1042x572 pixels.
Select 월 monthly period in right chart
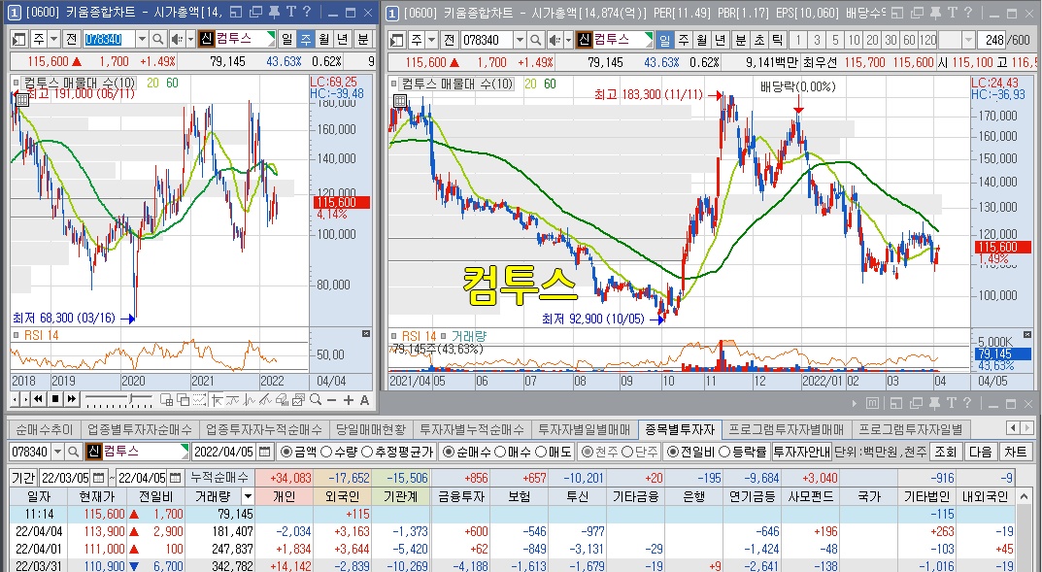coord(702,40)
